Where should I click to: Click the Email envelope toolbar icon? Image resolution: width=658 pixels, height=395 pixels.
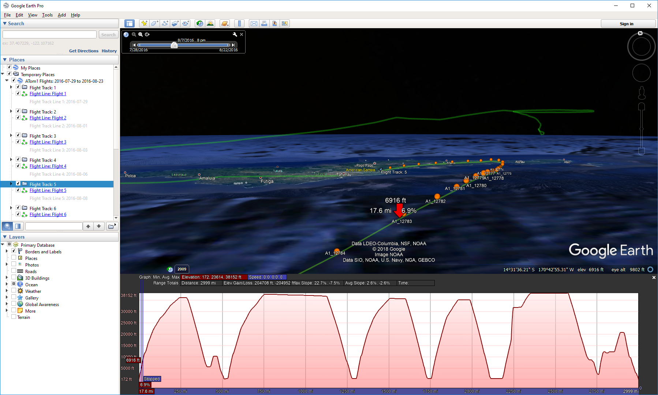(x=254, y=23)
